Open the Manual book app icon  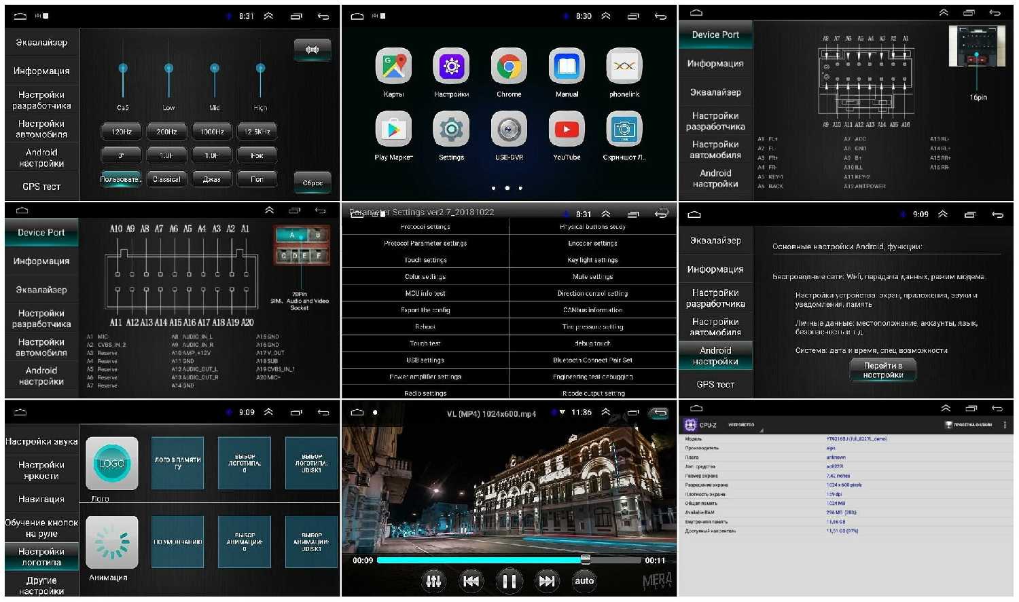pyautogui.click(x=567, y=67)
